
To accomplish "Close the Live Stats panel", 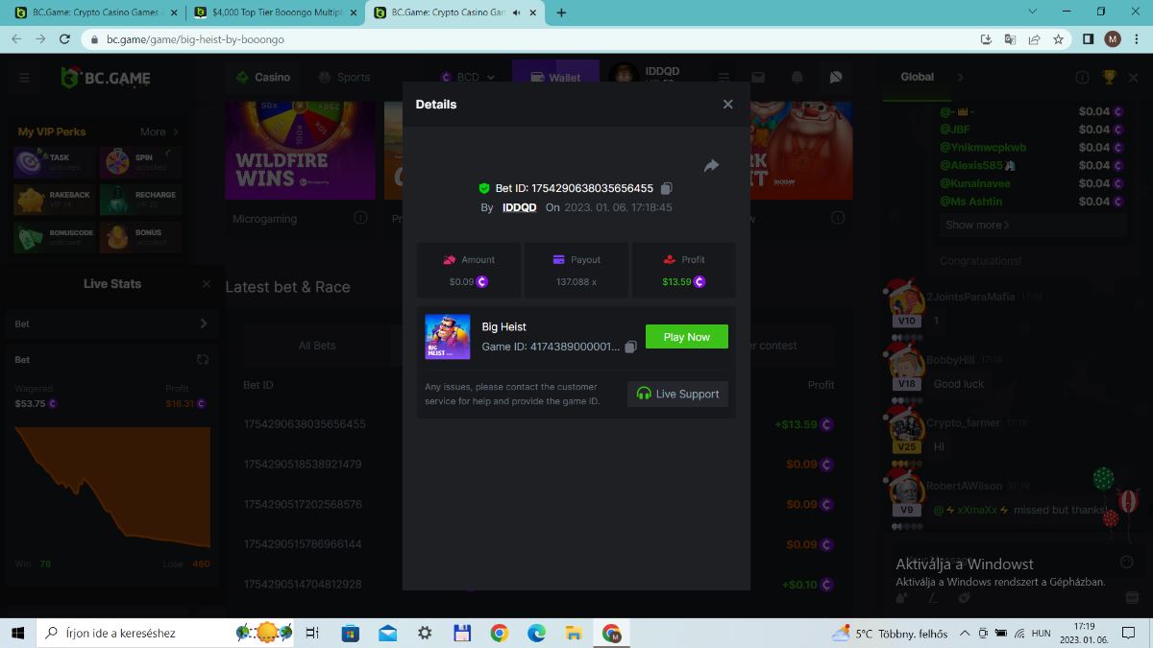I will (206, 284).
